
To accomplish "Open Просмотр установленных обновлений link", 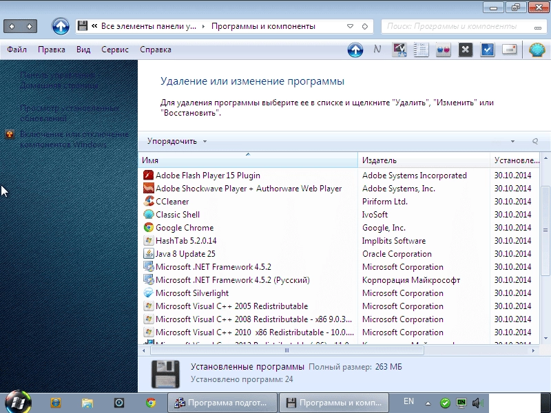I will coord(70,113).
